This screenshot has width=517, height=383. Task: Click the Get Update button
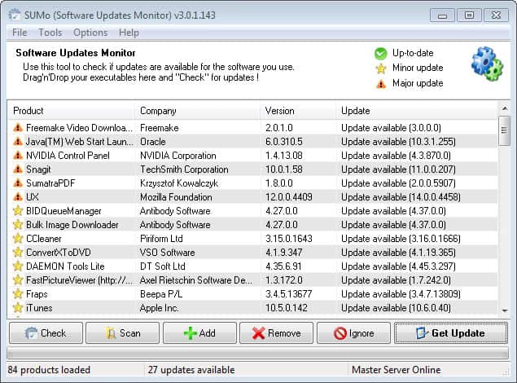pyautogui.click(x=451, y=333)
